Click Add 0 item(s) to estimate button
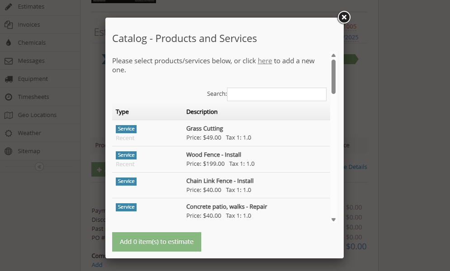This screenshot has width=450, height=271. point(156,242)
